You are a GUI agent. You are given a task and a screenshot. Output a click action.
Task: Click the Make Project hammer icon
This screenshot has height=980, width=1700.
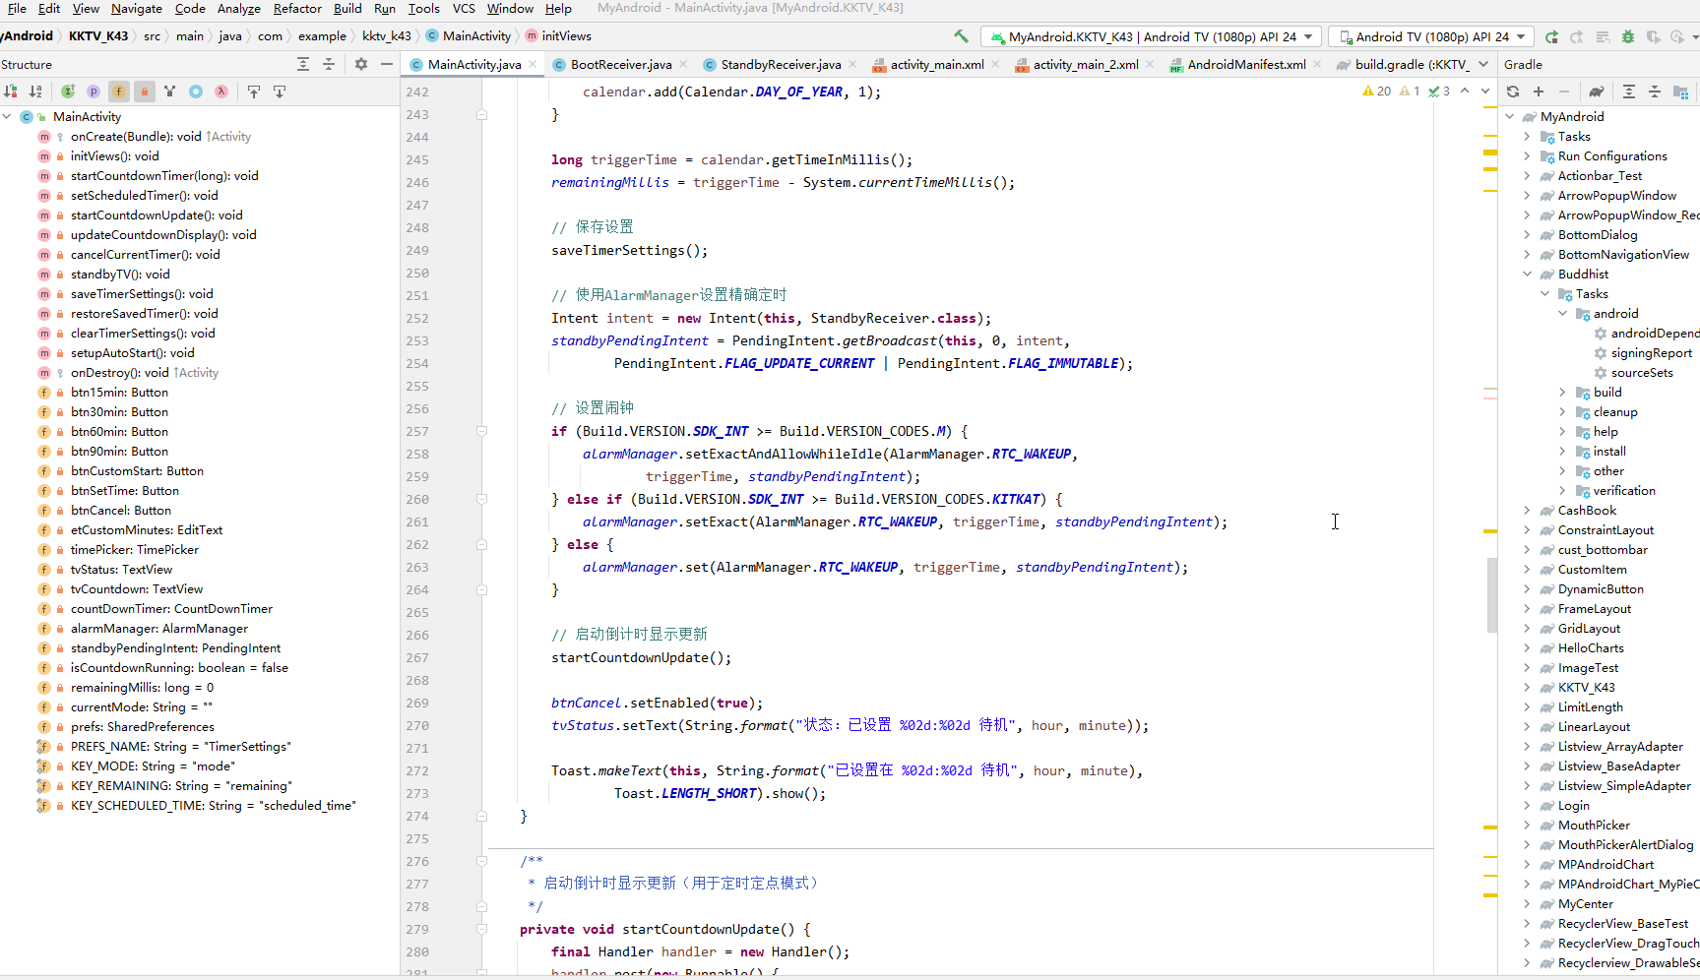(x=961, y=36)
